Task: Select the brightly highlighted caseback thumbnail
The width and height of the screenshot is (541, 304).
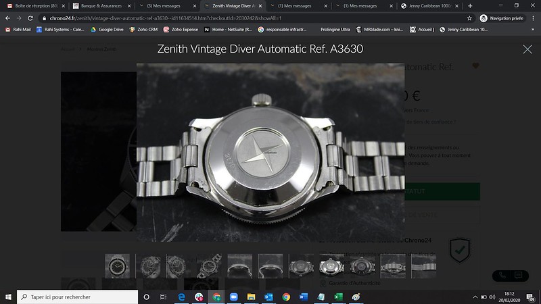Action: (x=331, y=266)
